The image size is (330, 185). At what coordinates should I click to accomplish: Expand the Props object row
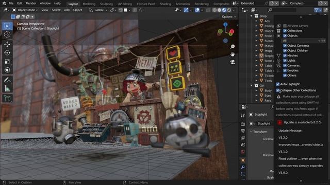click(256, 51)
